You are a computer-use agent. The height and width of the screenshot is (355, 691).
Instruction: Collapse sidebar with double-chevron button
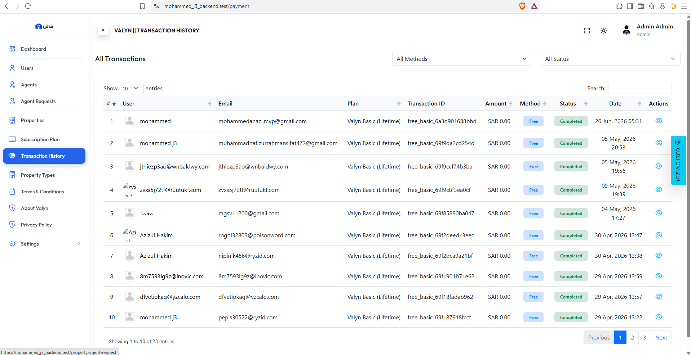click(103, 30)
